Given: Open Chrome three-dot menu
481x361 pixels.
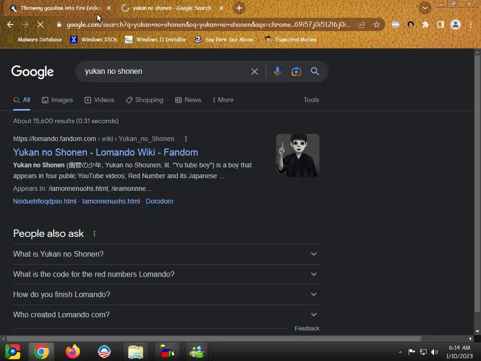Looking at the screenshot, I should pos(471,25).
